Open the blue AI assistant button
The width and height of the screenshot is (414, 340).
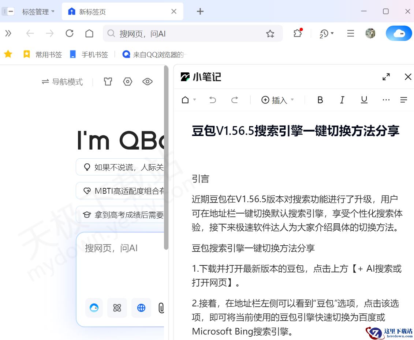399,34
